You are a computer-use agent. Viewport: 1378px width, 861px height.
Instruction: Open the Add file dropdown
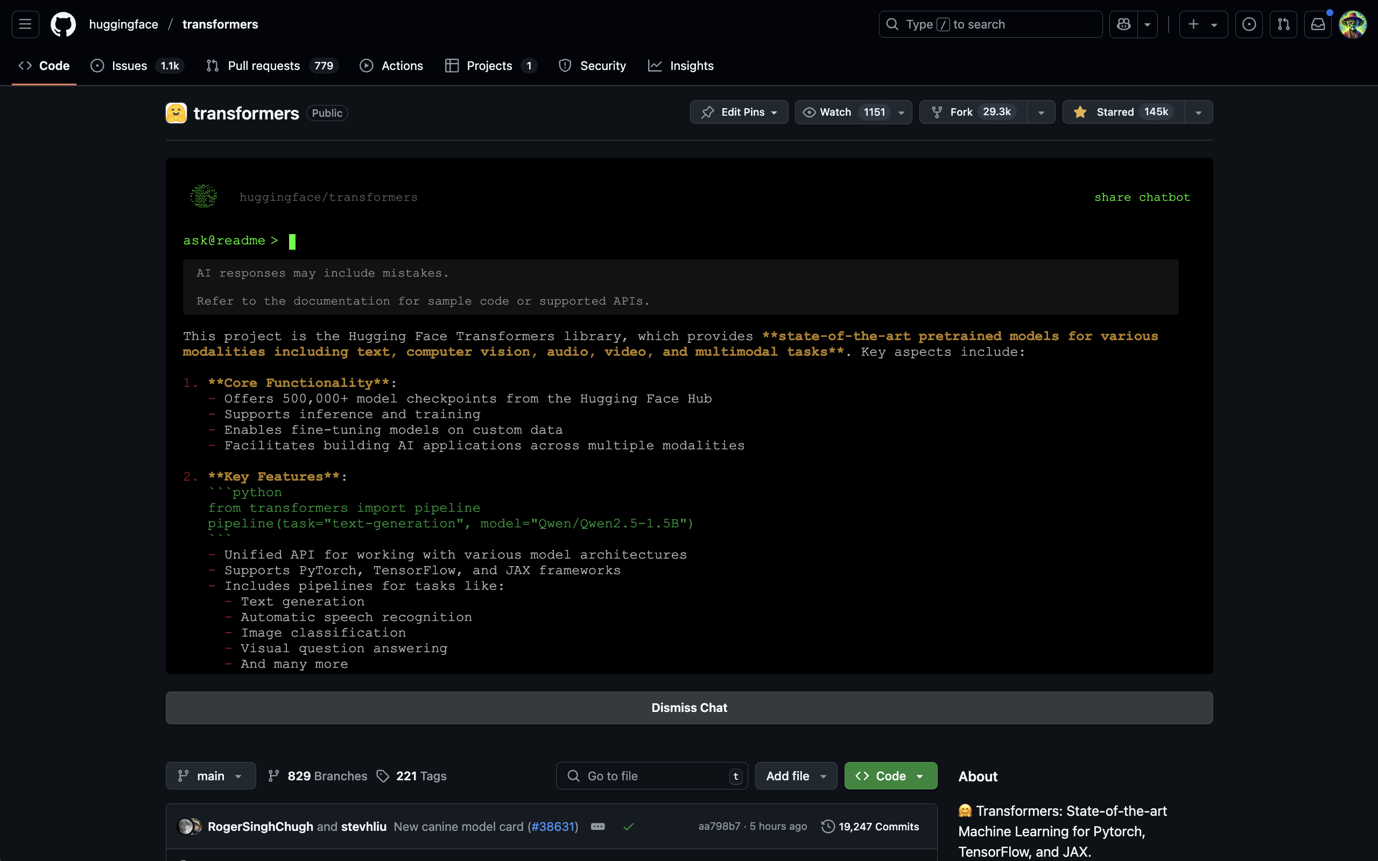click(796, 775)
